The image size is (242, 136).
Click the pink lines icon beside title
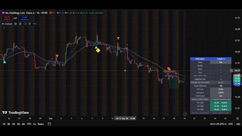tap(54, 13)
